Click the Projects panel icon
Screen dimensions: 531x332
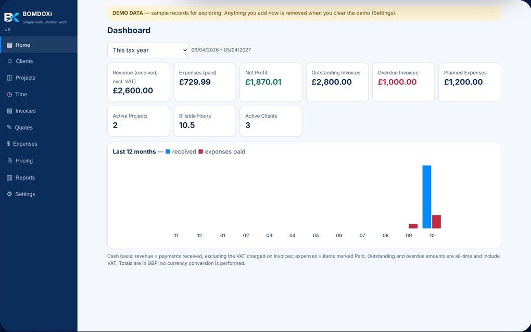click(x=9, y=78)
